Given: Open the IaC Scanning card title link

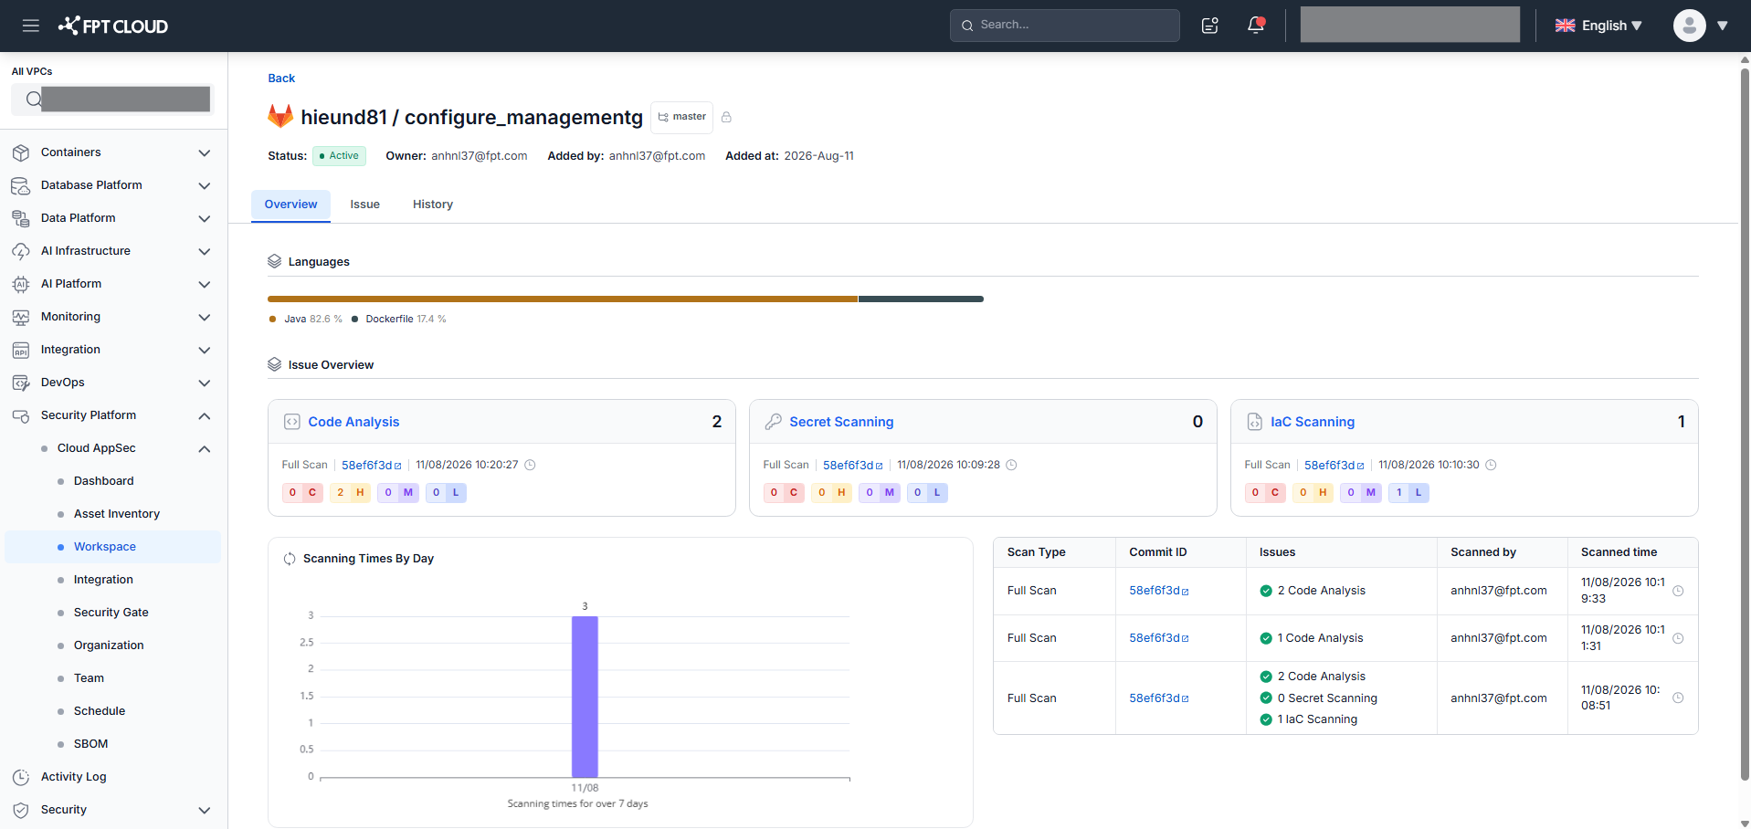Looking at the screenshot, I should coord(1313,422).
